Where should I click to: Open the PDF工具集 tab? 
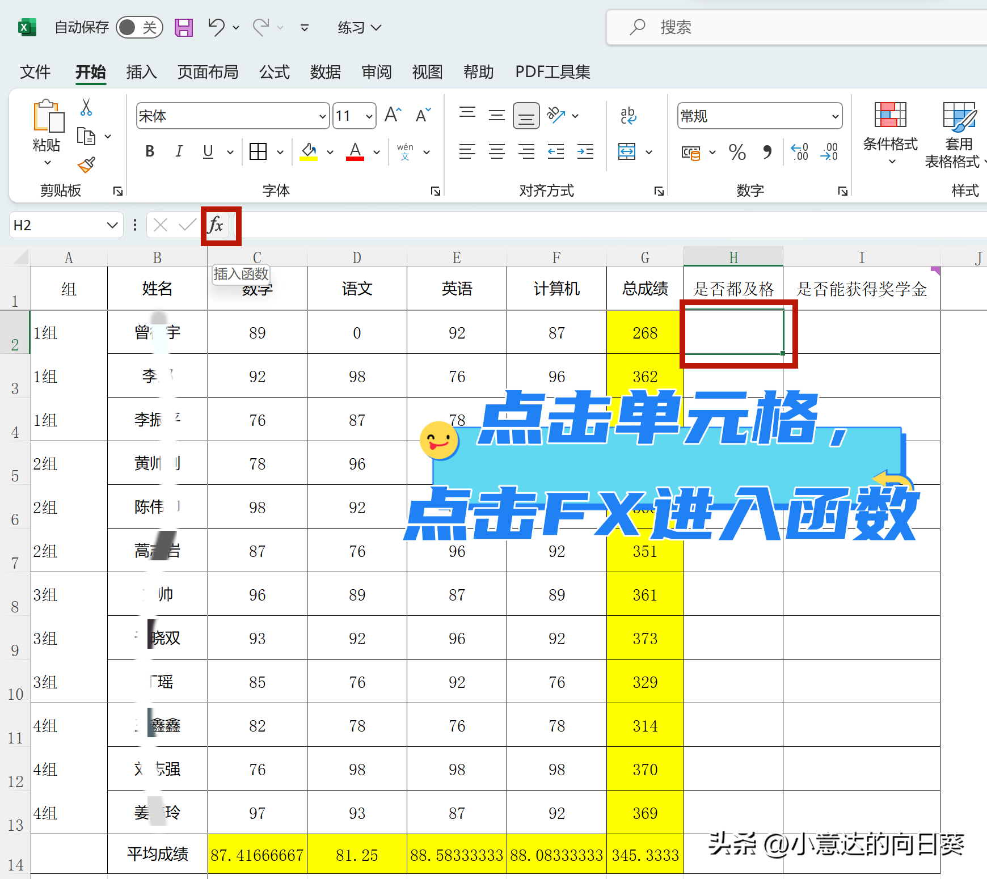(552, 72)
